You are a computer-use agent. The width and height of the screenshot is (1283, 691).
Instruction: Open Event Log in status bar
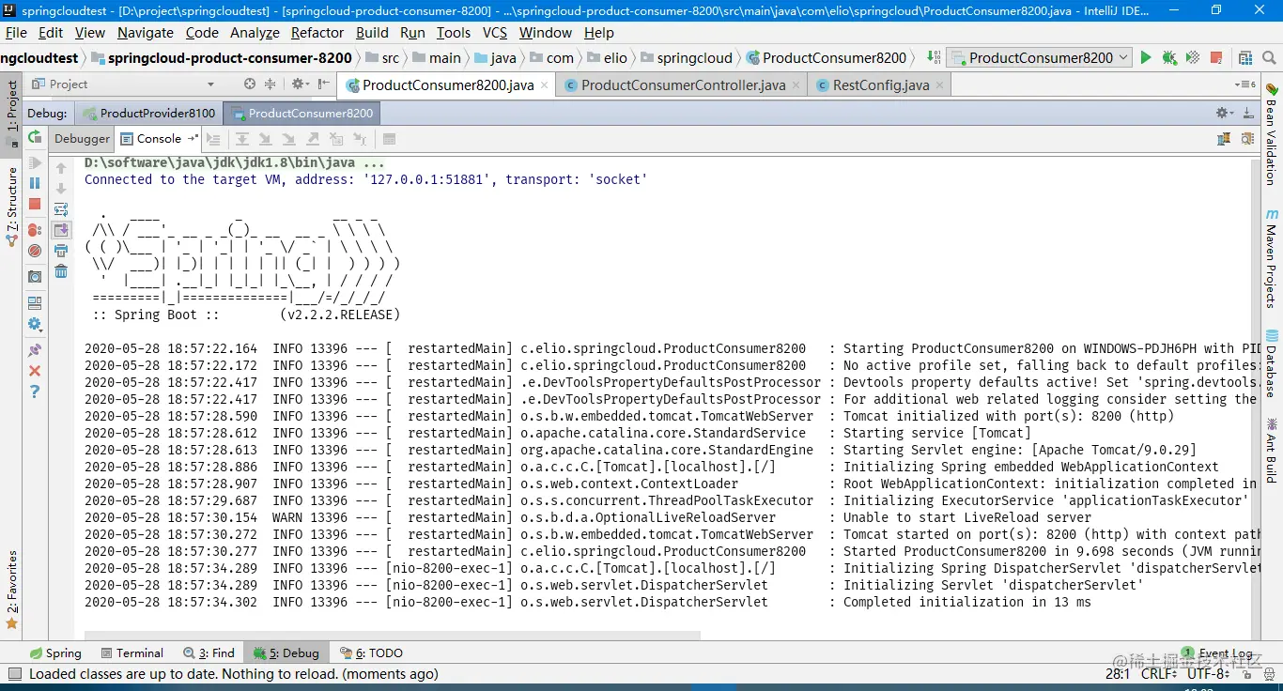click(1217, 653)
